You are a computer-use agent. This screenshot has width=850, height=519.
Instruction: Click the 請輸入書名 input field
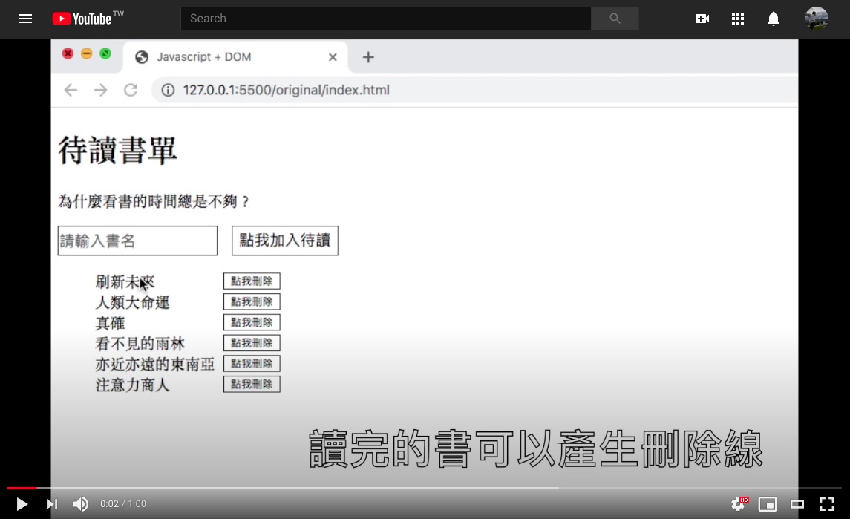coord(137,240)
